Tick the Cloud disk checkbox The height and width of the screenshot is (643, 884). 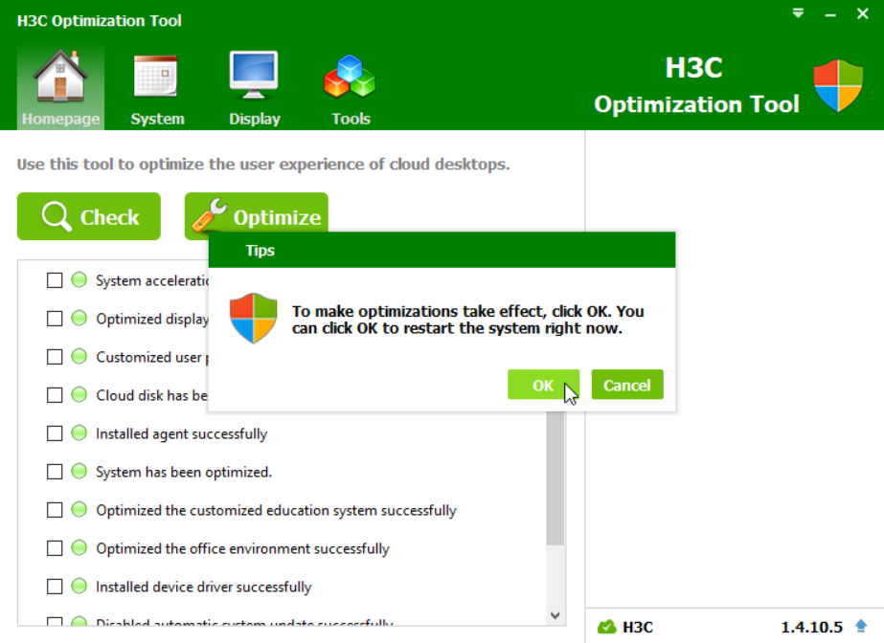coord(55,394)
